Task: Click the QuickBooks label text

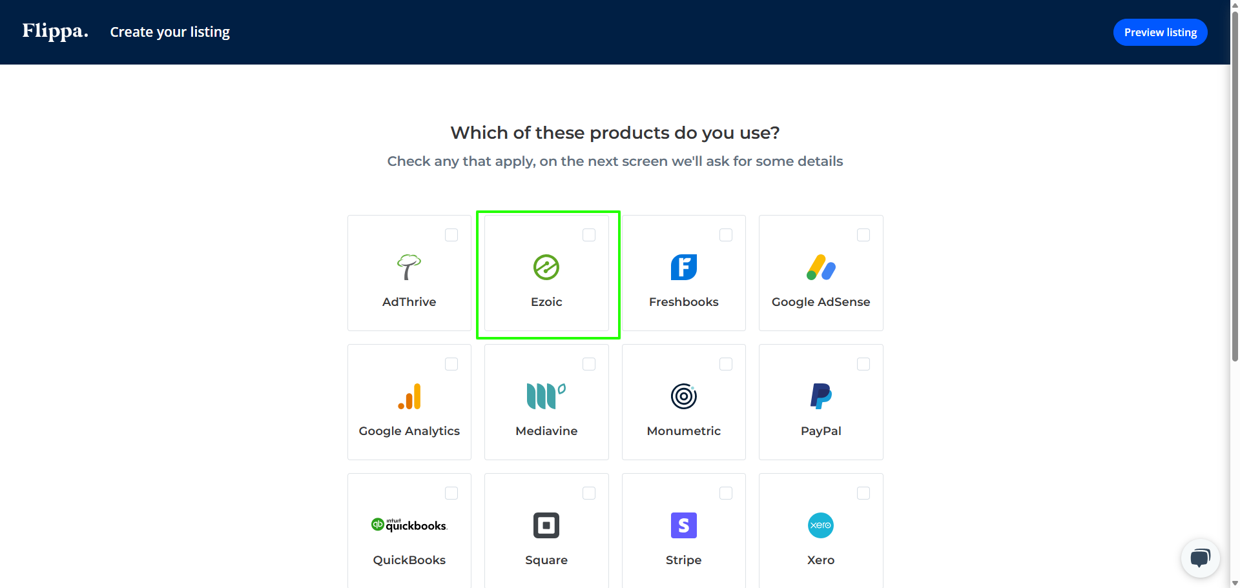Action: click(x=409, y=560)
